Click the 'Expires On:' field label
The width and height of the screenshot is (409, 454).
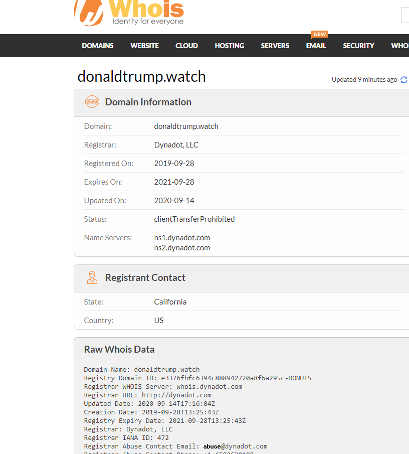click(103, 182)
